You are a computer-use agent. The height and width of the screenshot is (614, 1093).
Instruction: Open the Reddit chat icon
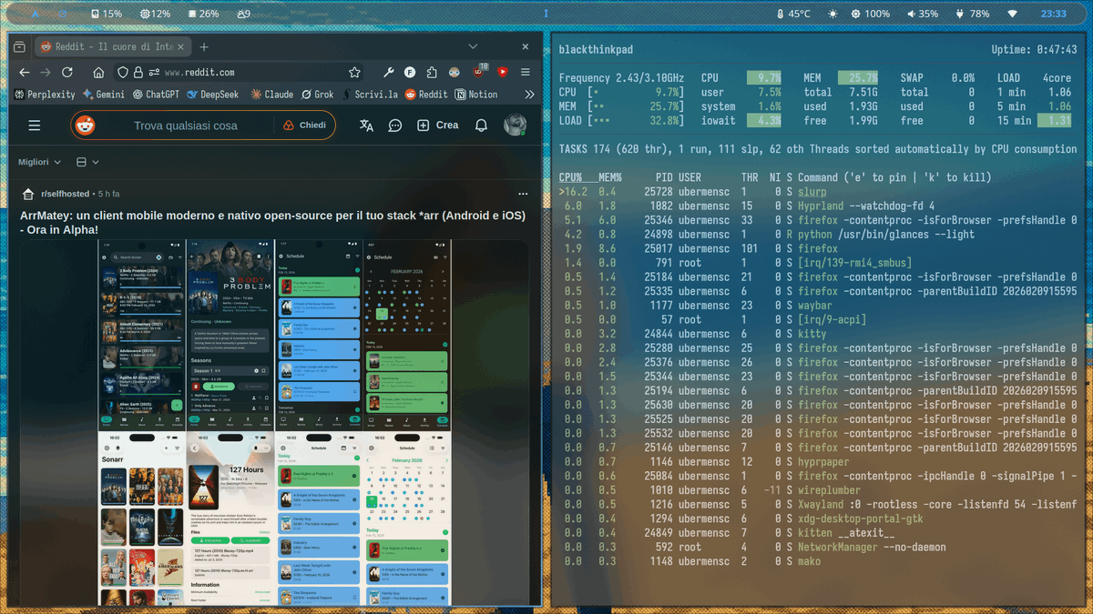tap(395, 126)
